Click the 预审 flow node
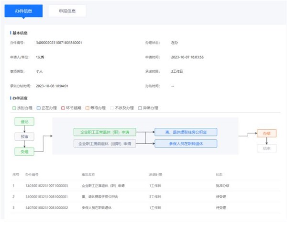 (x=24, y=136)
